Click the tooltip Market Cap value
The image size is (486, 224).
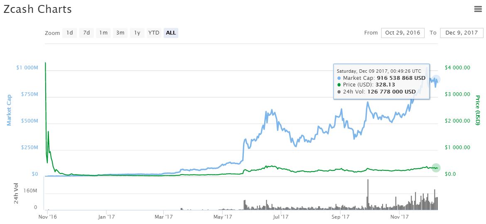[x=401, y=78]
